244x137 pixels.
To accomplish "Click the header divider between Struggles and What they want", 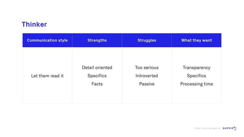I will (172, 40).
